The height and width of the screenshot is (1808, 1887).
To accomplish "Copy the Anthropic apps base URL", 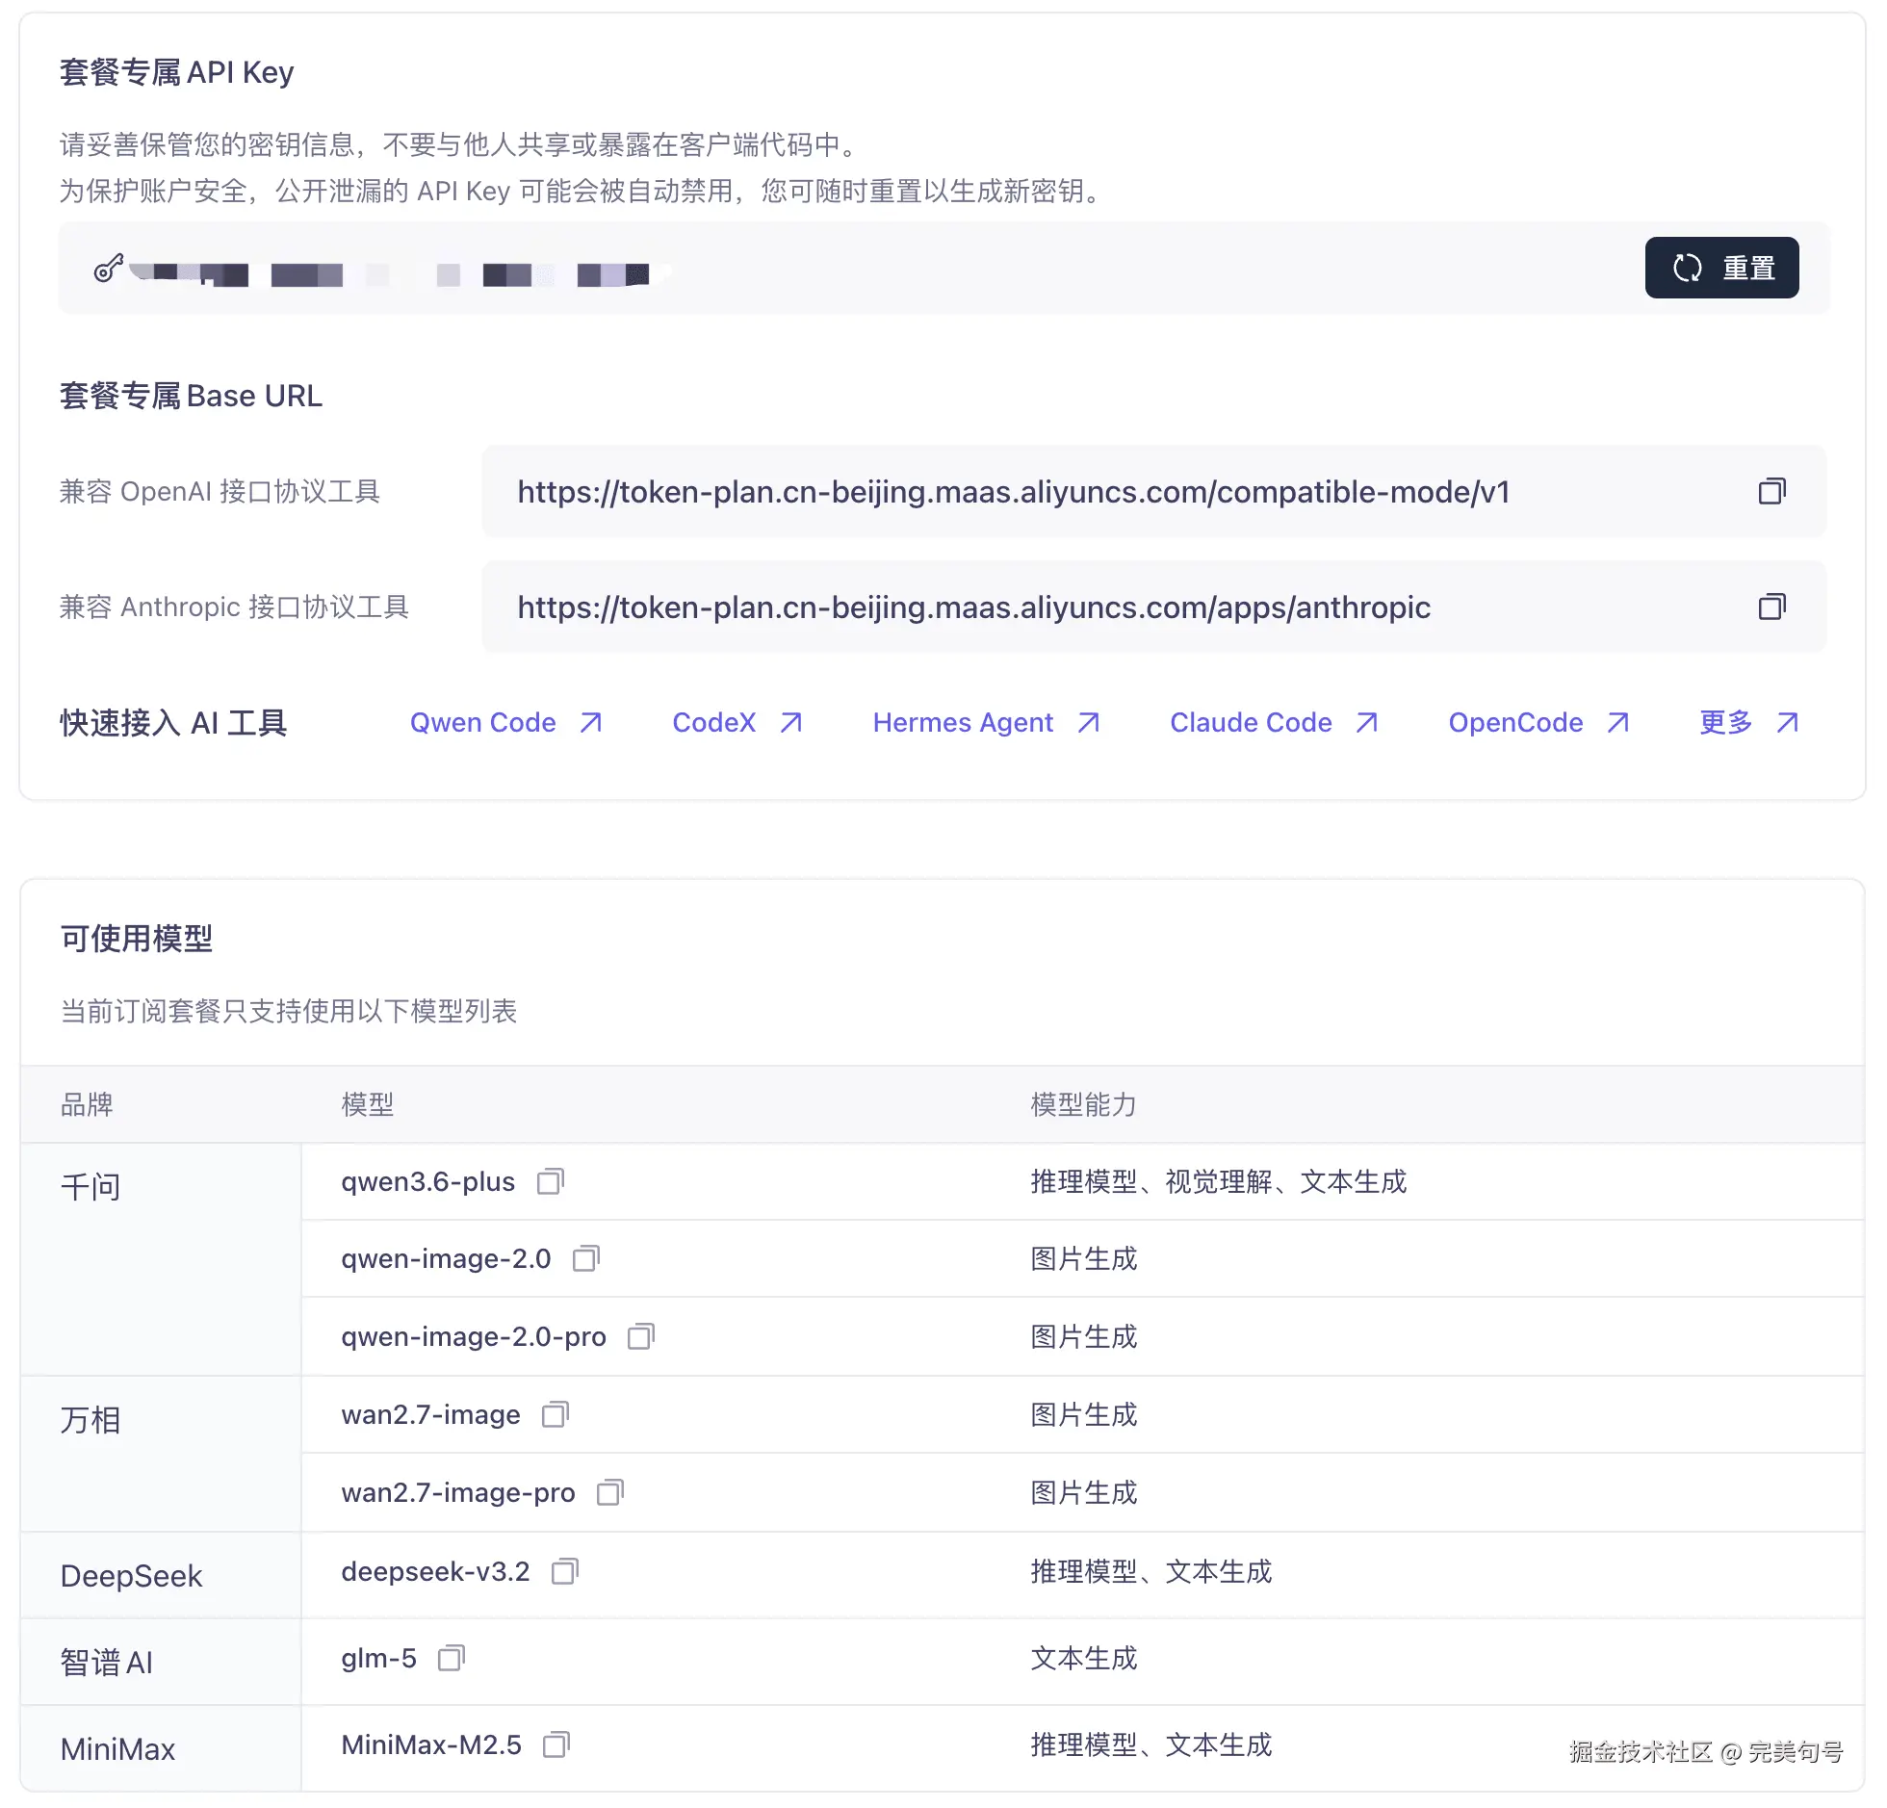I will pyautogui.click(x=1771, y=607).
